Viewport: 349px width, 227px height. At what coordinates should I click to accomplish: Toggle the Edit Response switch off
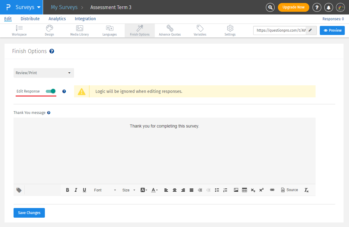tap(51, 91)
